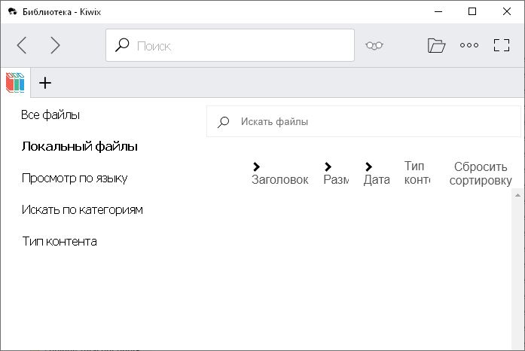Open a local file via folder icon
Screen dimensions: 525x351
[x=436, y=45]
